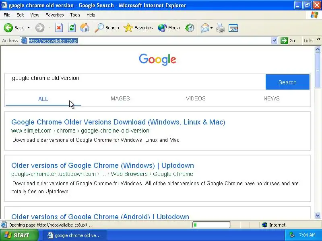Viewport: 322px width, 241px height.
Task: Expand the address bar dropdown list
Action: pyautogui.click(x=274, y=41)
